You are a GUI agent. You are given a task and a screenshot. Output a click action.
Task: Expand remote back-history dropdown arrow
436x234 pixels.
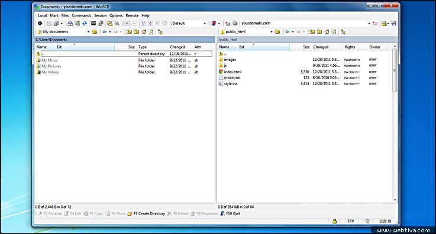pos(293,32)
